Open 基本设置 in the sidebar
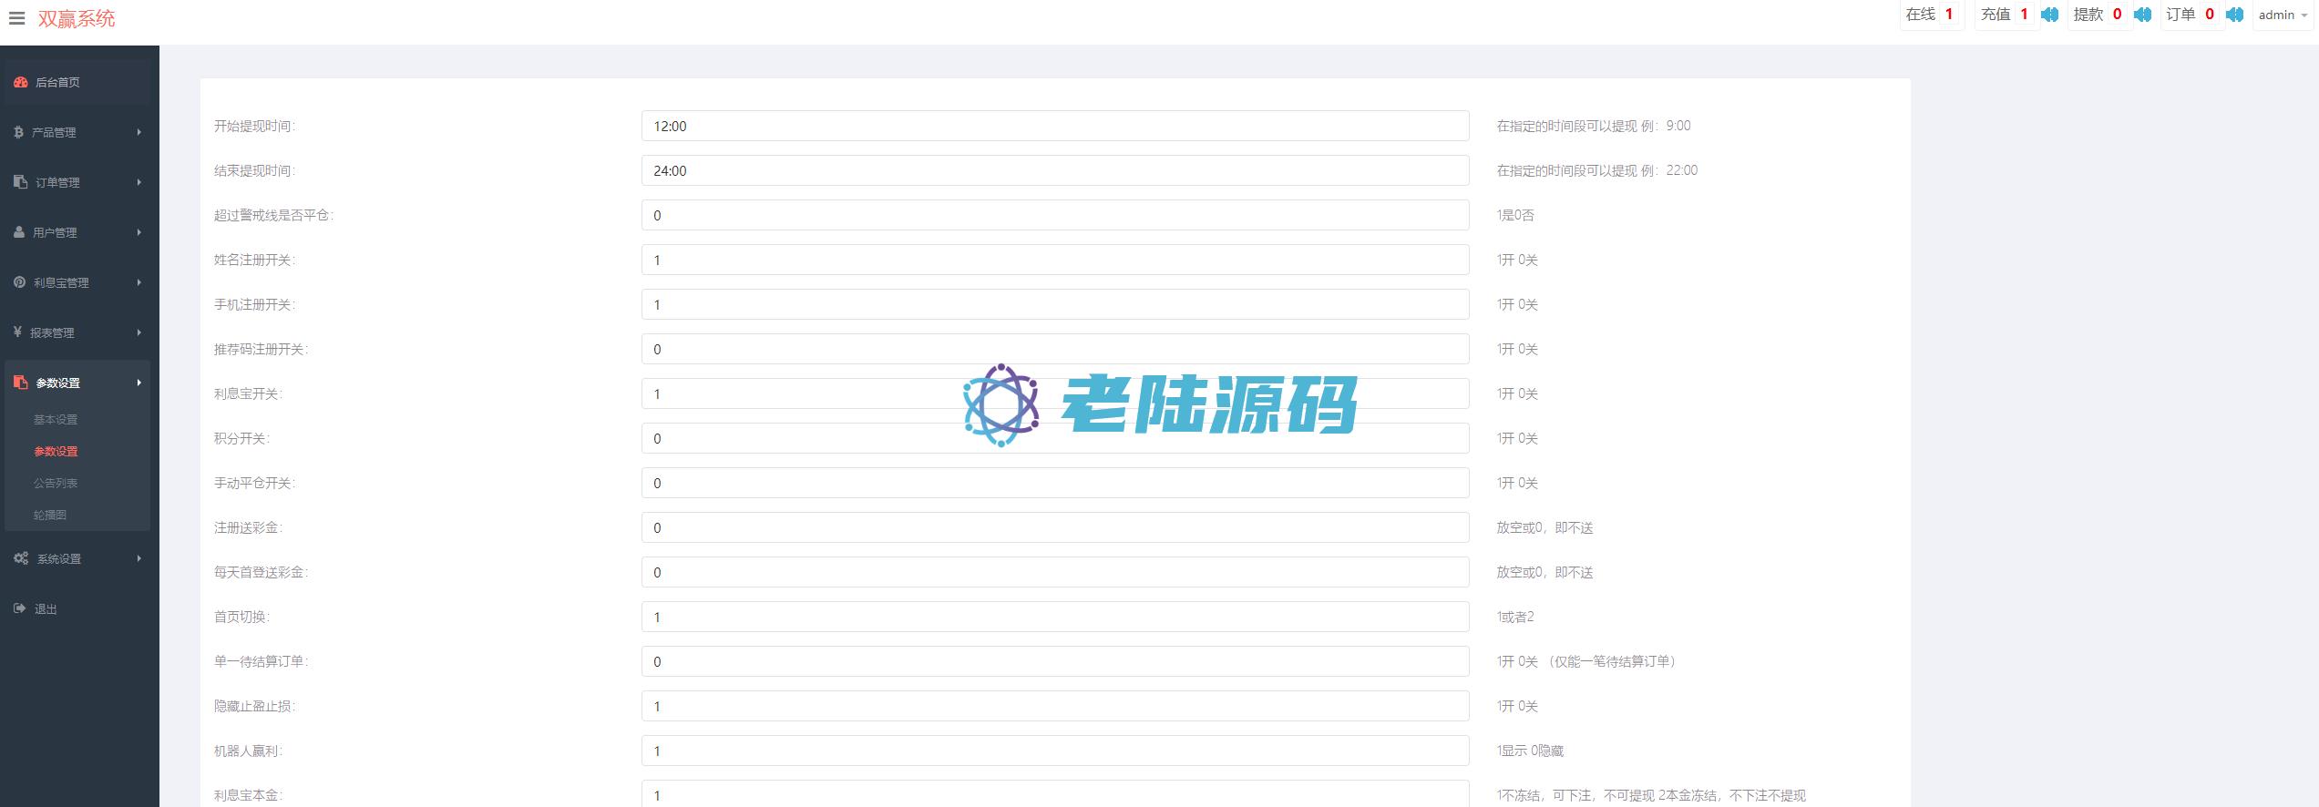2319x807 pixels. pos(56,420)
